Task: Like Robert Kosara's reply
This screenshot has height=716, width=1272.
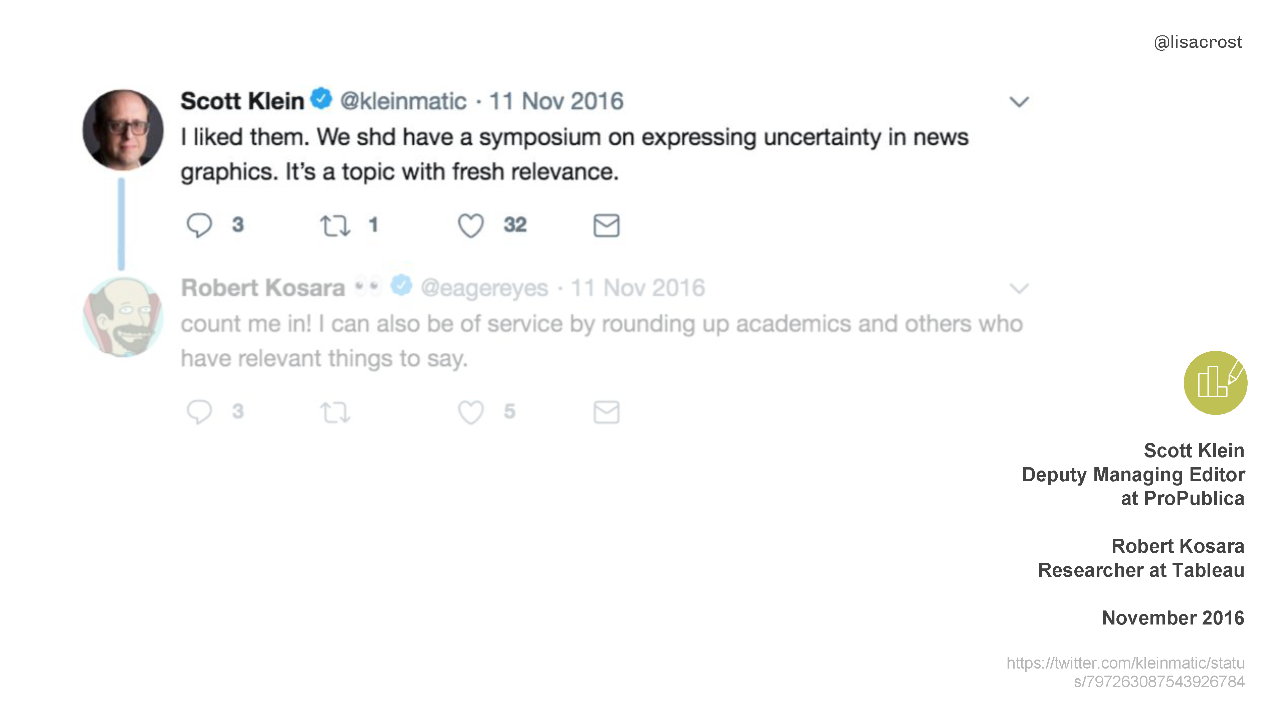Action: (x=471, y=412)
